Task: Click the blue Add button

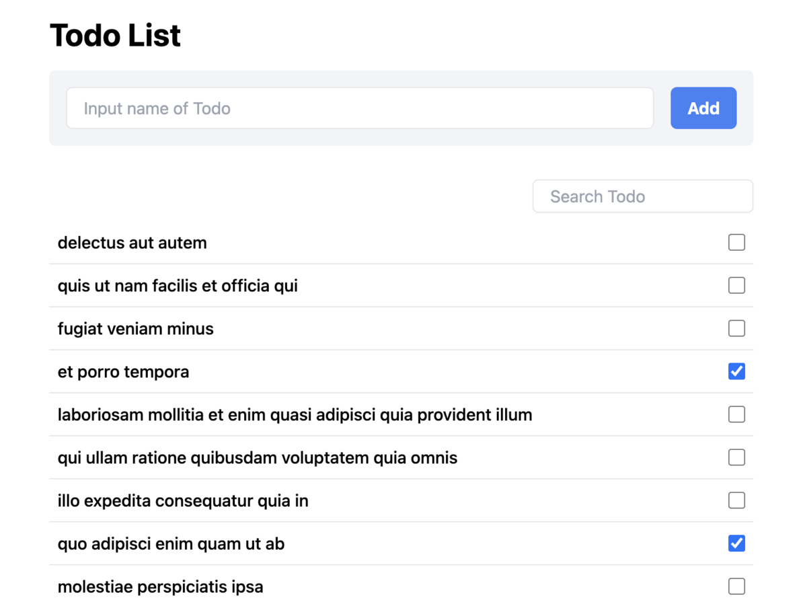Action: (x=703, y=108)
